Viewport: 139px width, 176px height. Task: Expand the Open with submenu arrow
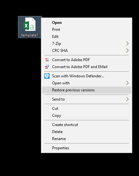click(127, 83)
